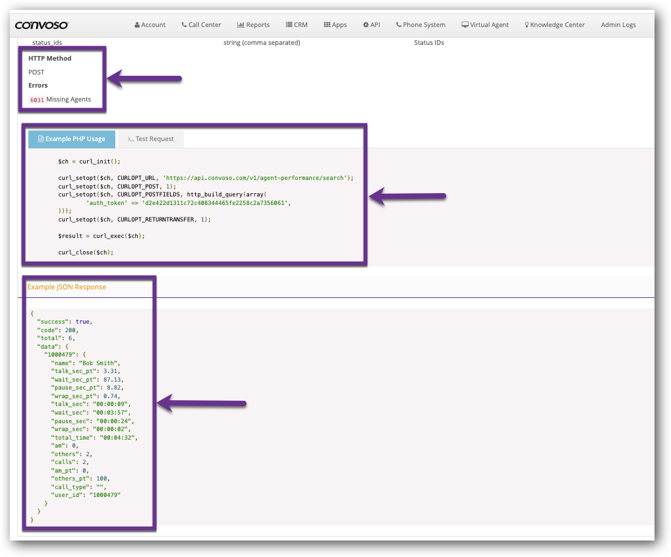Click the "calls": 2 JSON line
Screen dimensions: 671x557
coord(70,463)
